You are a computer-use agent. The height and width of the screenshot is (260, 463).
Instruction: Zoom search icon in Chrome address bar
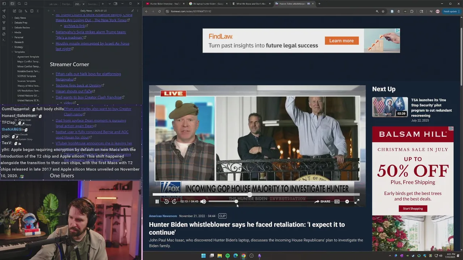pyautogui.click(x=377, y=11)
